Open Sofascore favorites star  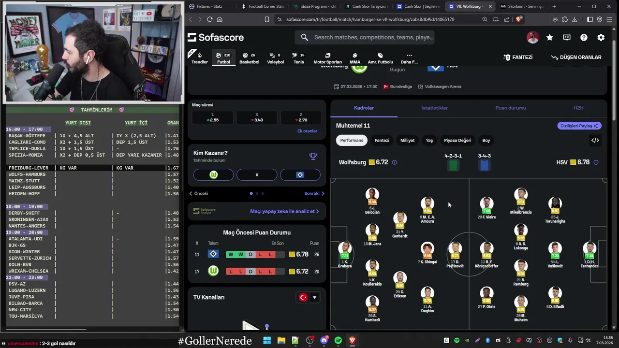tap(550, 37)
